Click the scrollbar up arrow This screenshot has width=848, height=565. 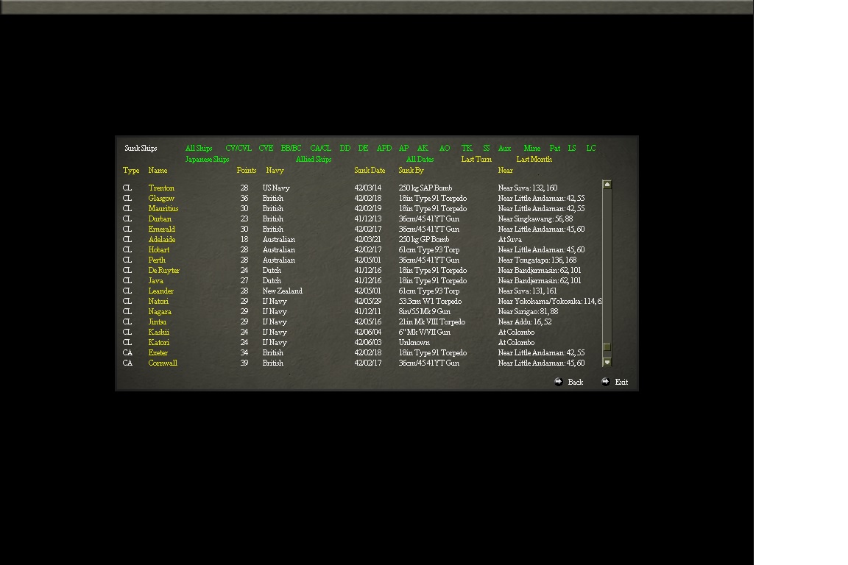click(x=607, y=185)
